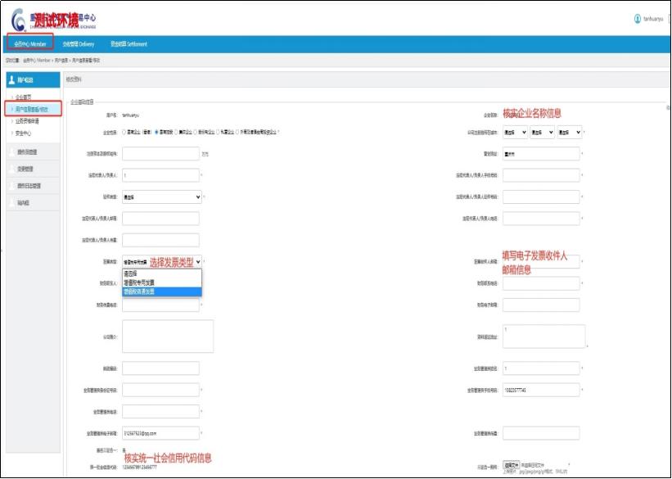672x479 pixels.
Task: Go to 安全中心 in the sidebar
Action: pyautogui.click(x=23, y=132)
